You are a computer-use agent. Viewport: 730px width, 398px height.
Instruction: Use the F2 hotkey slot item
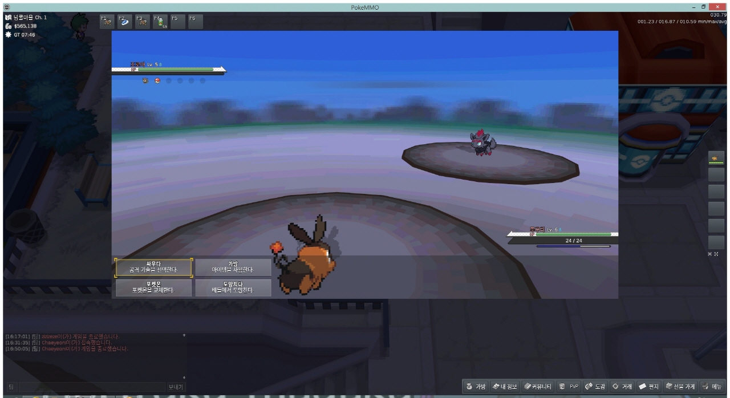pos(124,21)
